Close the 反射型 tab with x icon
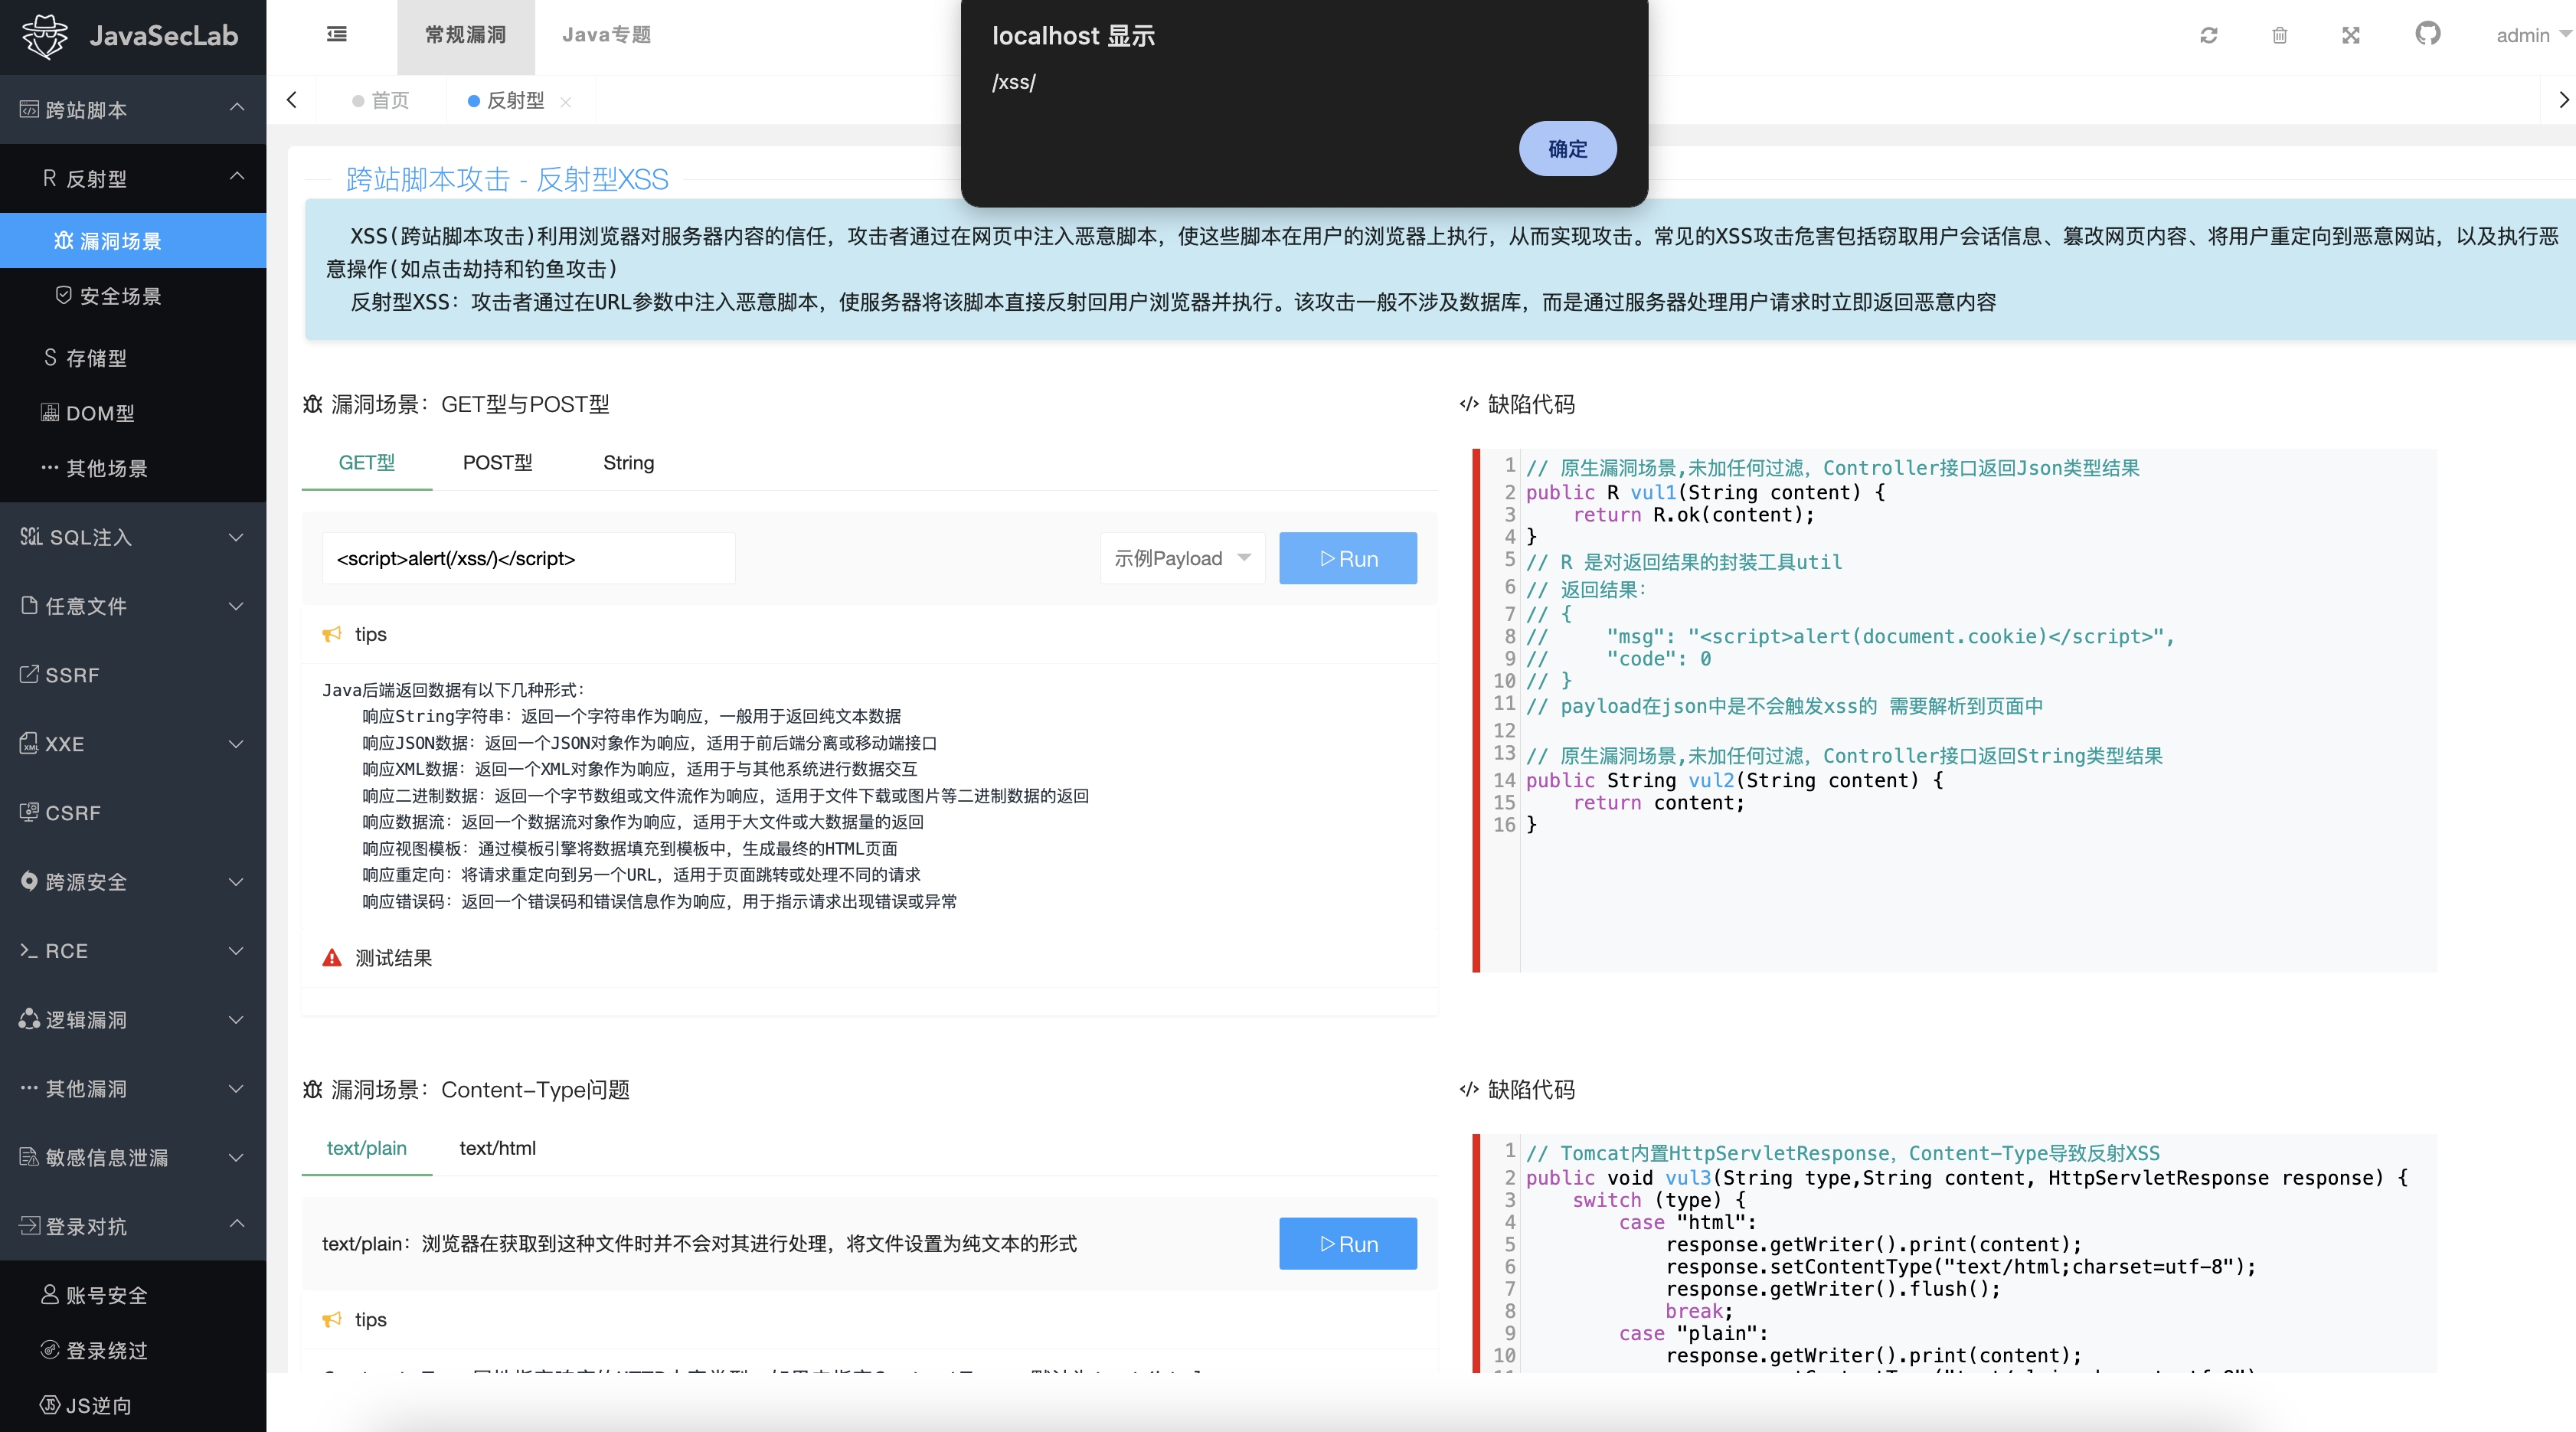This screenshot has width=2576, height=1432. click(x=566, y=101)
